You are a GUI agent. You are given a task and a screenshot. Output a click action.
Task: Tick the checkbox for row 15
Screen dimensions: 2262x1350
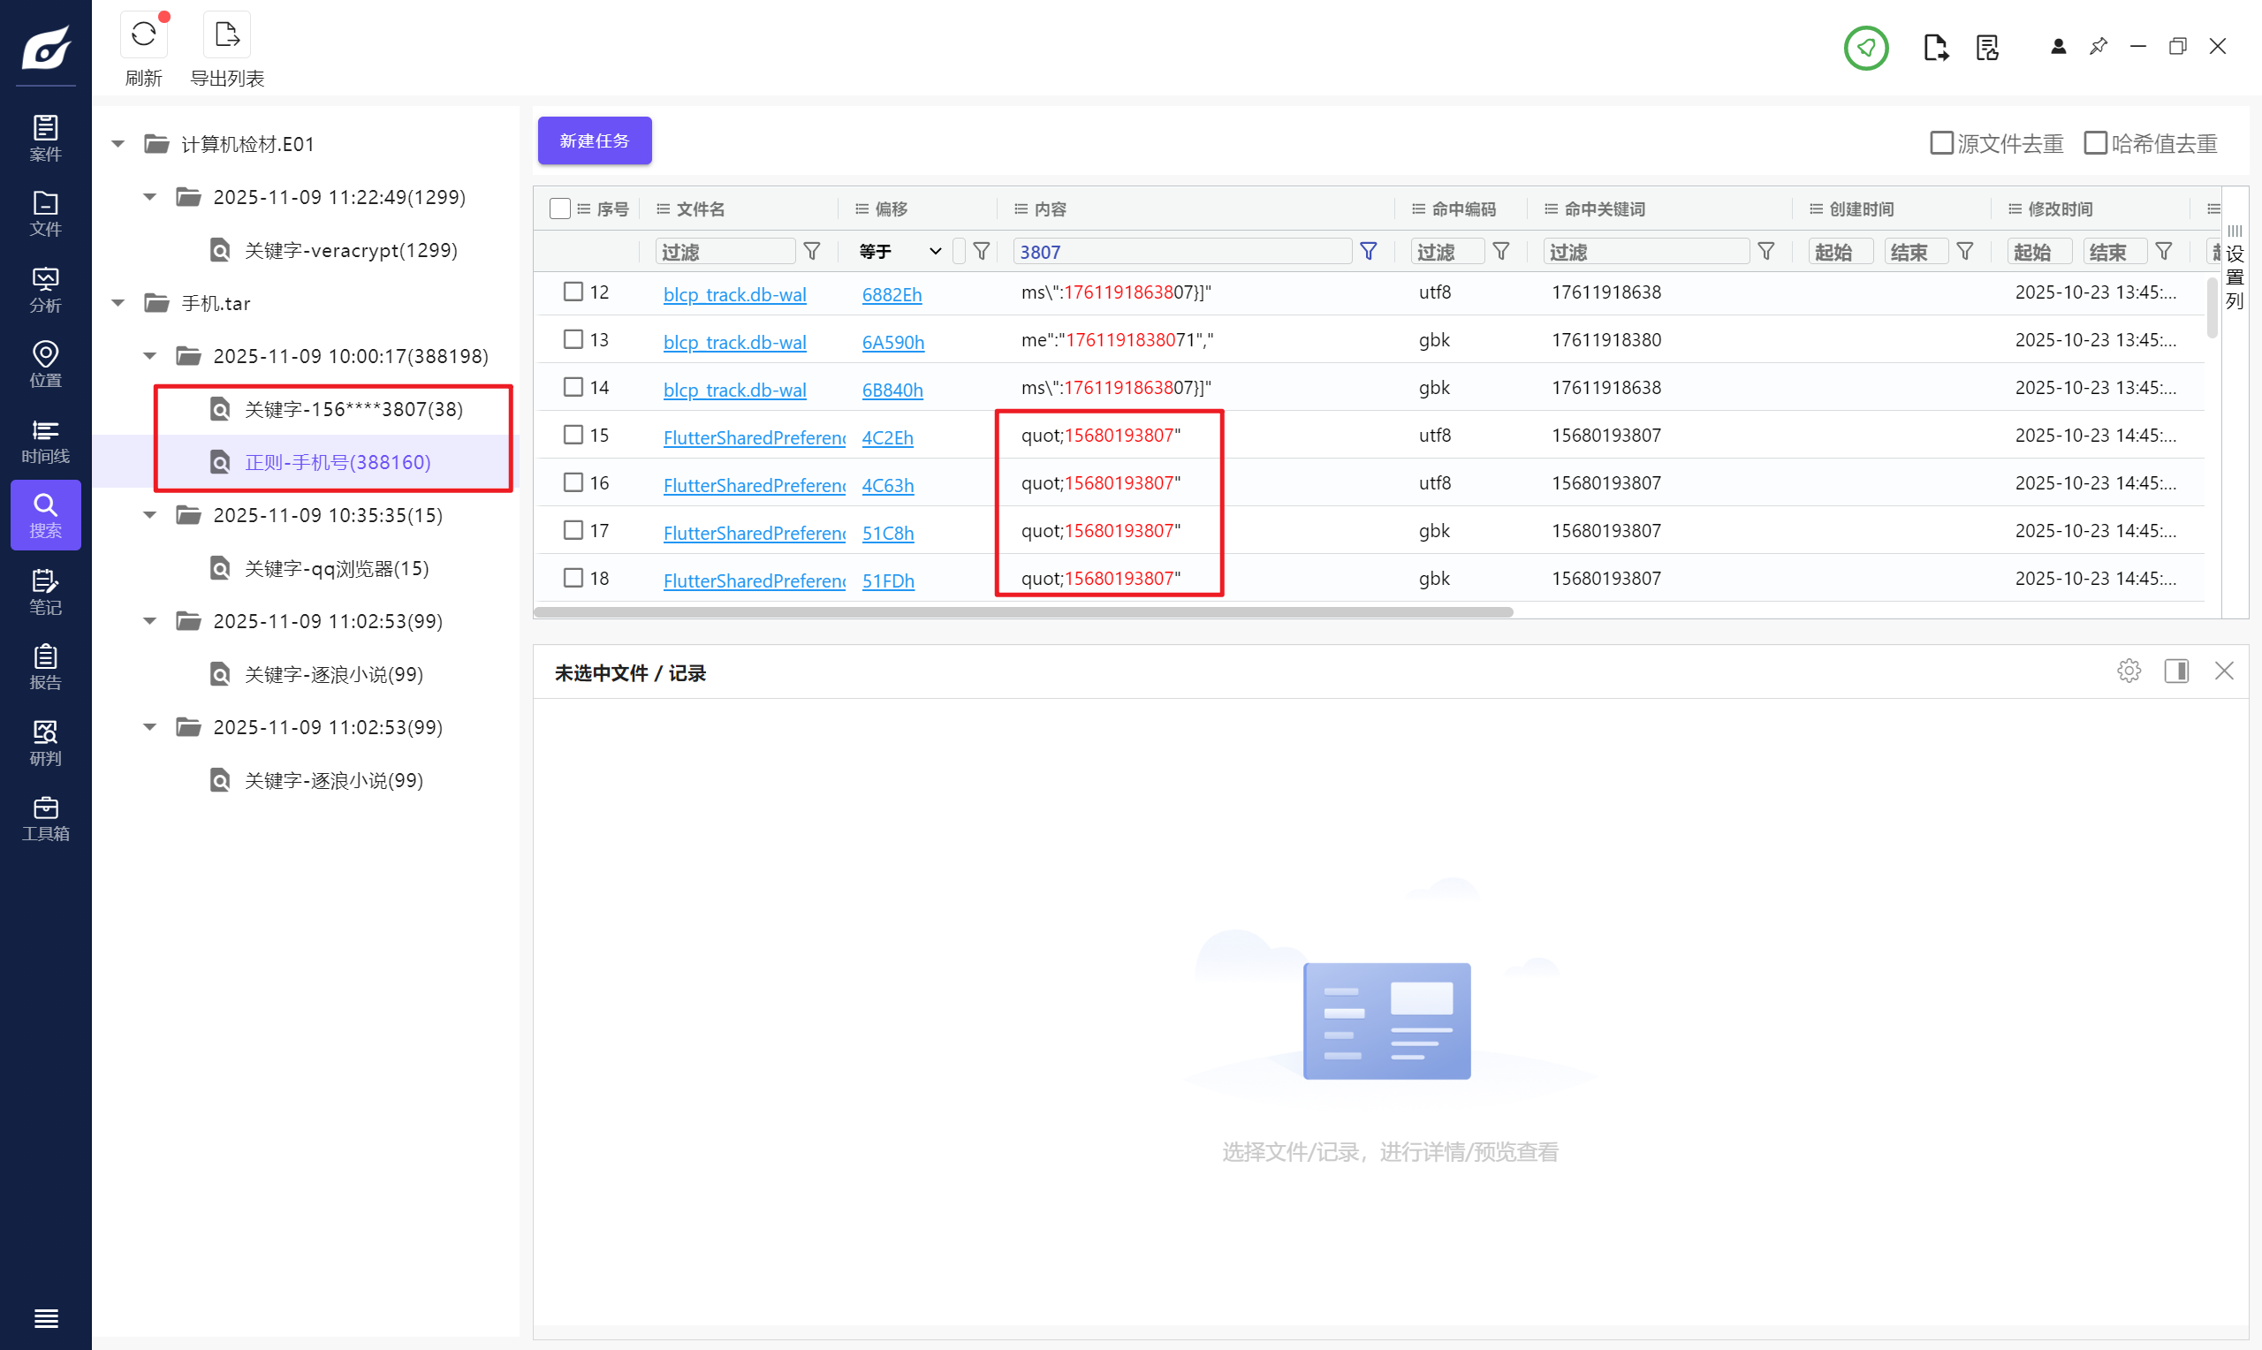click(573, 435)
